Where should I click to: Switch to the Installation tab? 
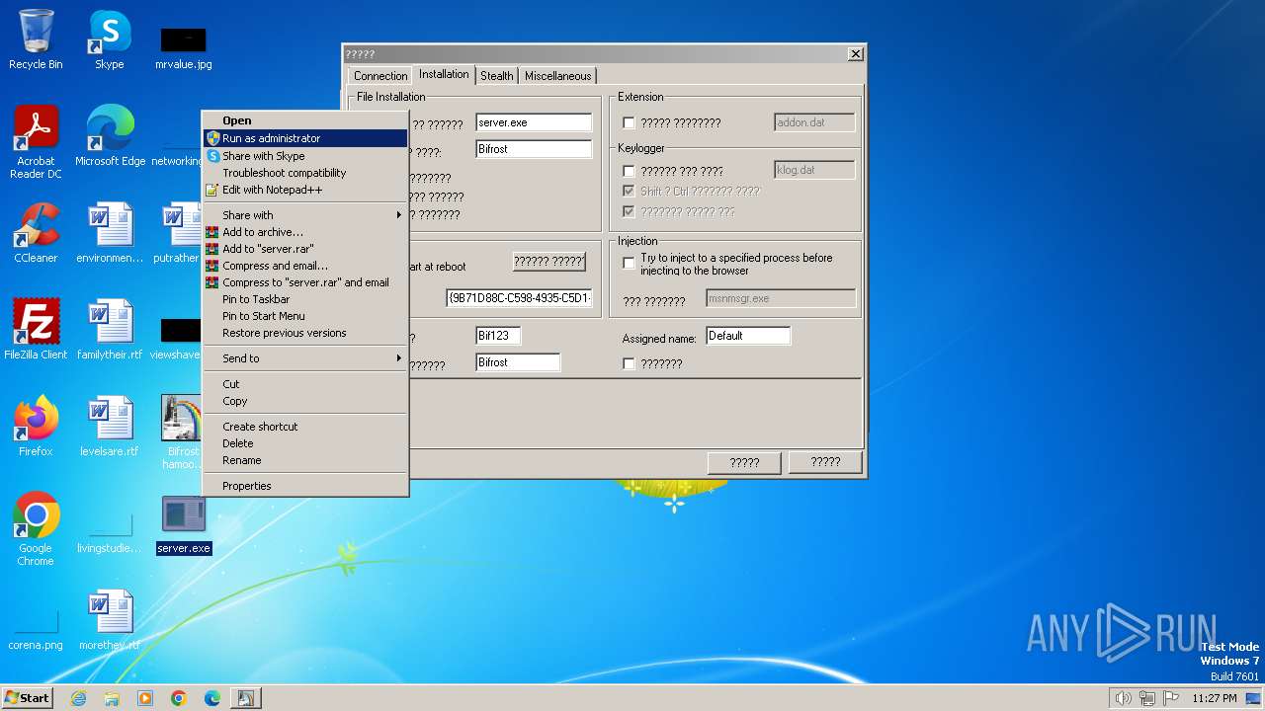[444, 74]
